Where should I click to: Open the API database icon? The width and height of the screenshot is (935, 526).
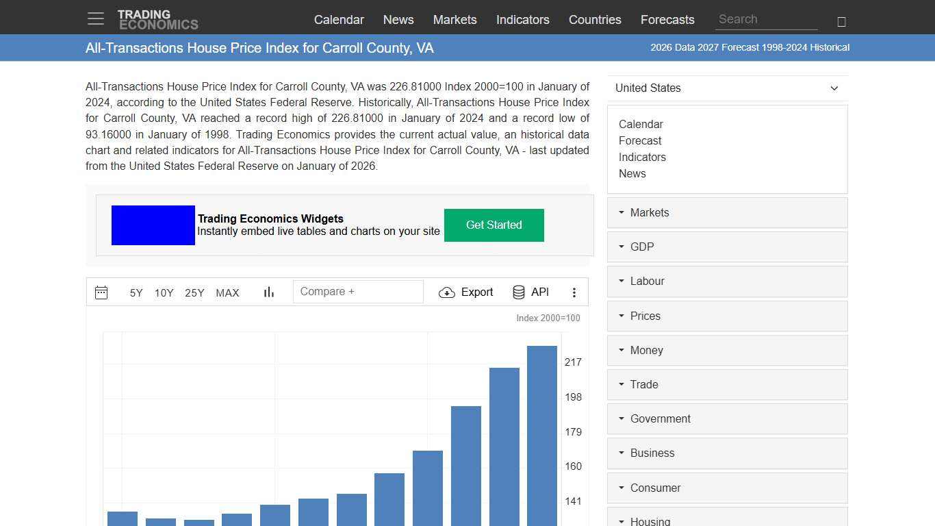[518, 292]
